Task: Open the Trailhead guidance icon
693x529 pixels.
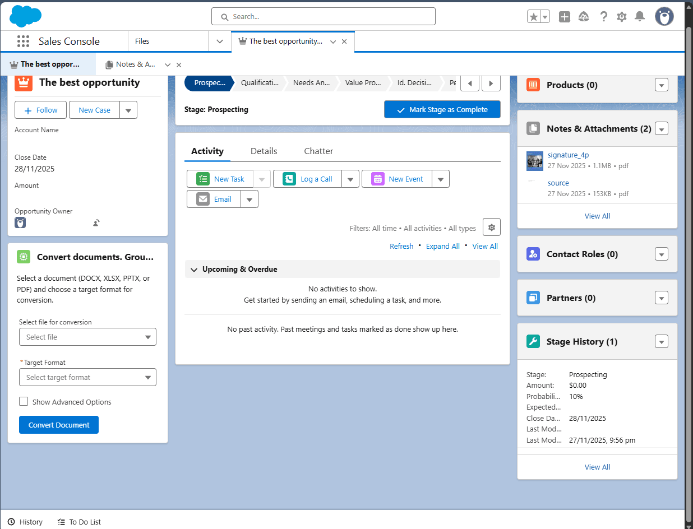Action: [584, 17]
